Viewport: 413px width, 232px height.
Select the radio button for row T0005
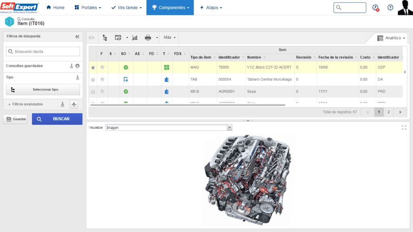(93, 68)
